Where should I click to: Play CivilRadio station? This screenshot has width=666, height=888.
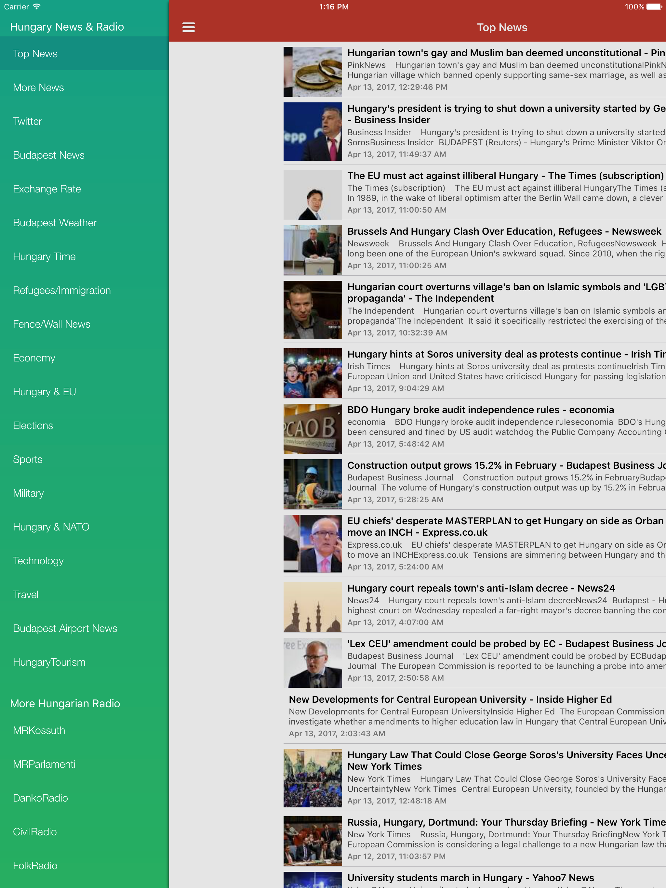[x=84, y=831]
